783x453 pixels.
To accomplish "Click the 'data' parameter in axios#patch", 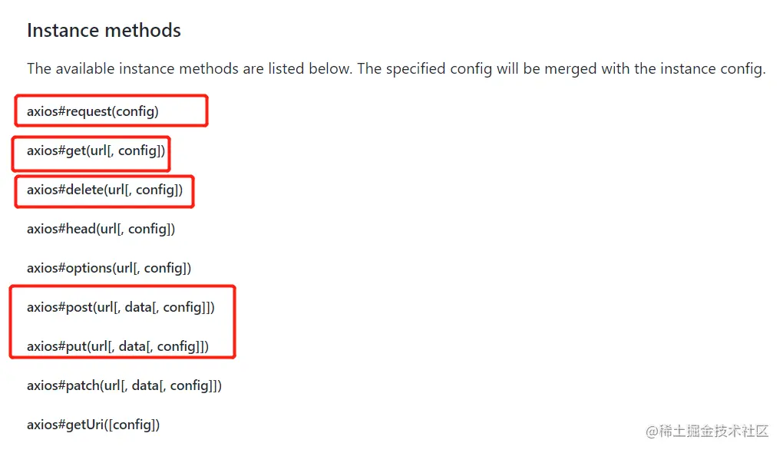I will [145, 385].
